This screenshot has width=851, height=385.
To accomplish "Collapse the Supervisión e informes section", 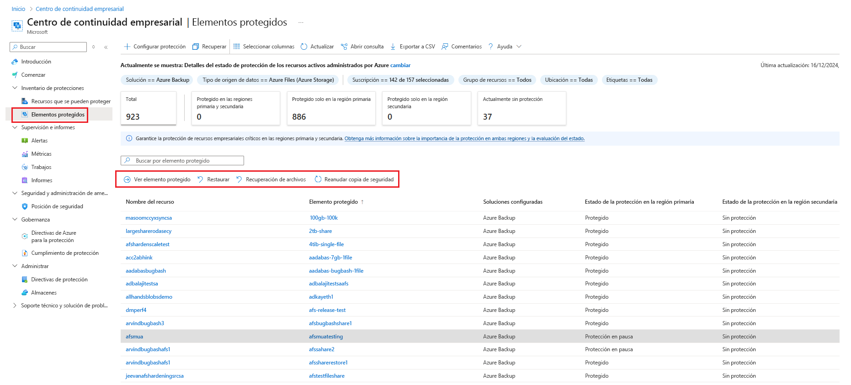I will pos(15,127).
